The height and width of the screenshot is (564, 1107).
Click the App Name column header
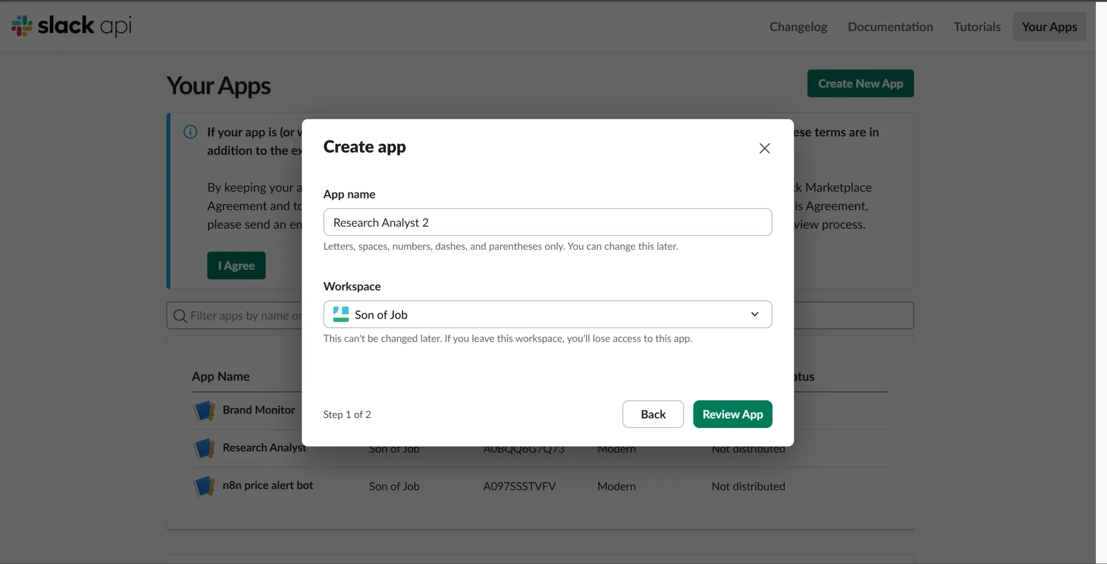point(221,377)
